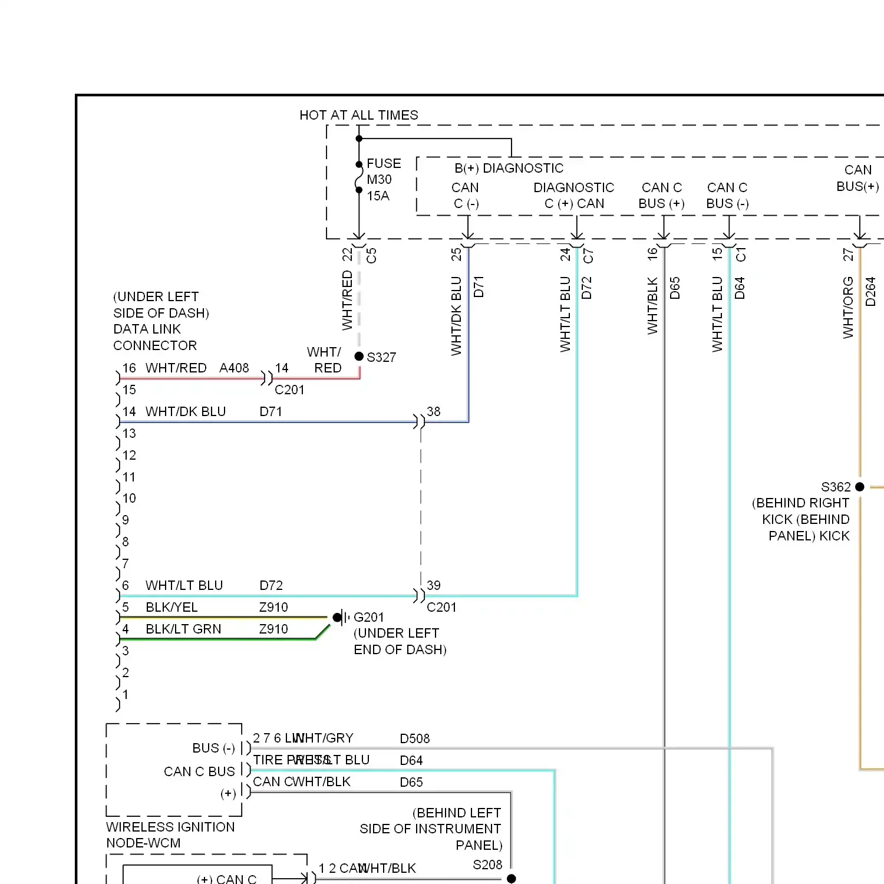Screen dimensions: 884x884
Task: Select the "CAN C BUS (+)" label above pin 16
Action: pos(662,196)
